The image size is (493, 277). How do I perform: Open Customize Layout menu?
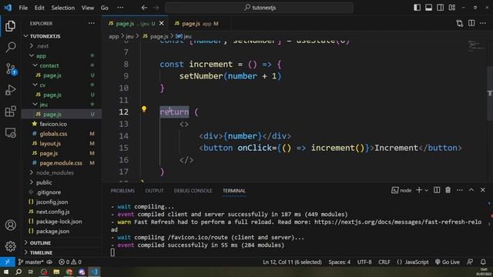pos(452,8)
